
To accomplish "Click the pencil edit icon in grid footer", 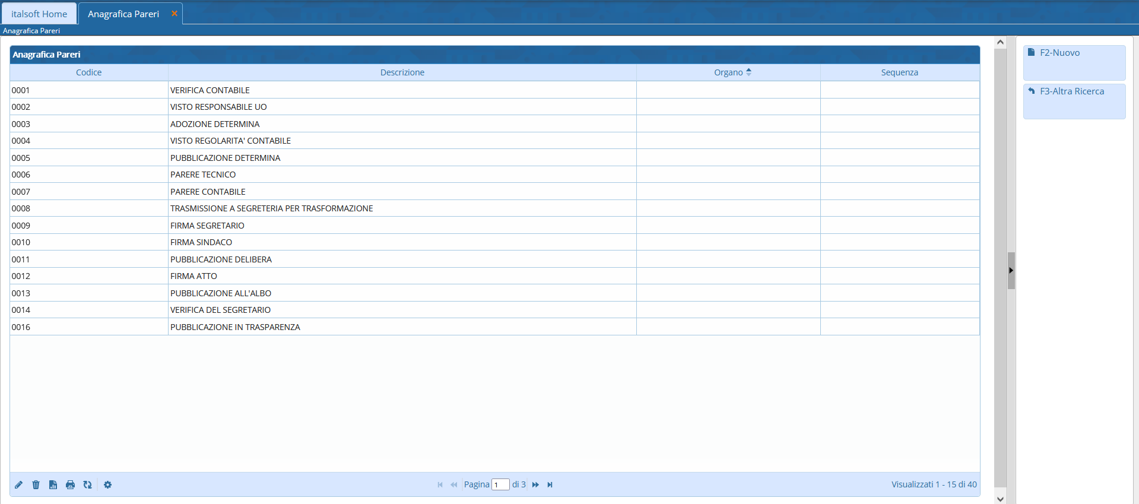I will [19, 485].
